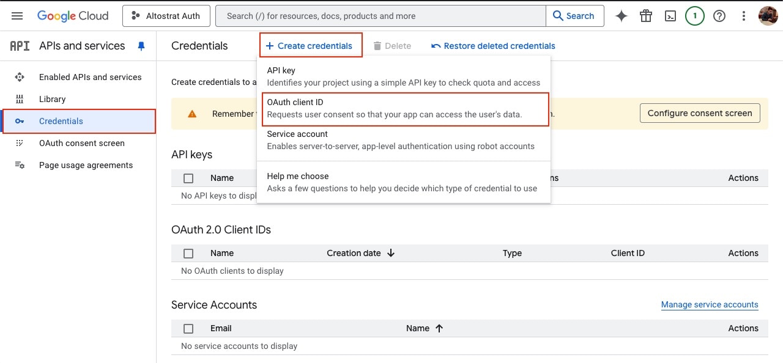The image size is (783, 363).
Task: Click Configure consent screen button
Action: click(x=700, y=113)
